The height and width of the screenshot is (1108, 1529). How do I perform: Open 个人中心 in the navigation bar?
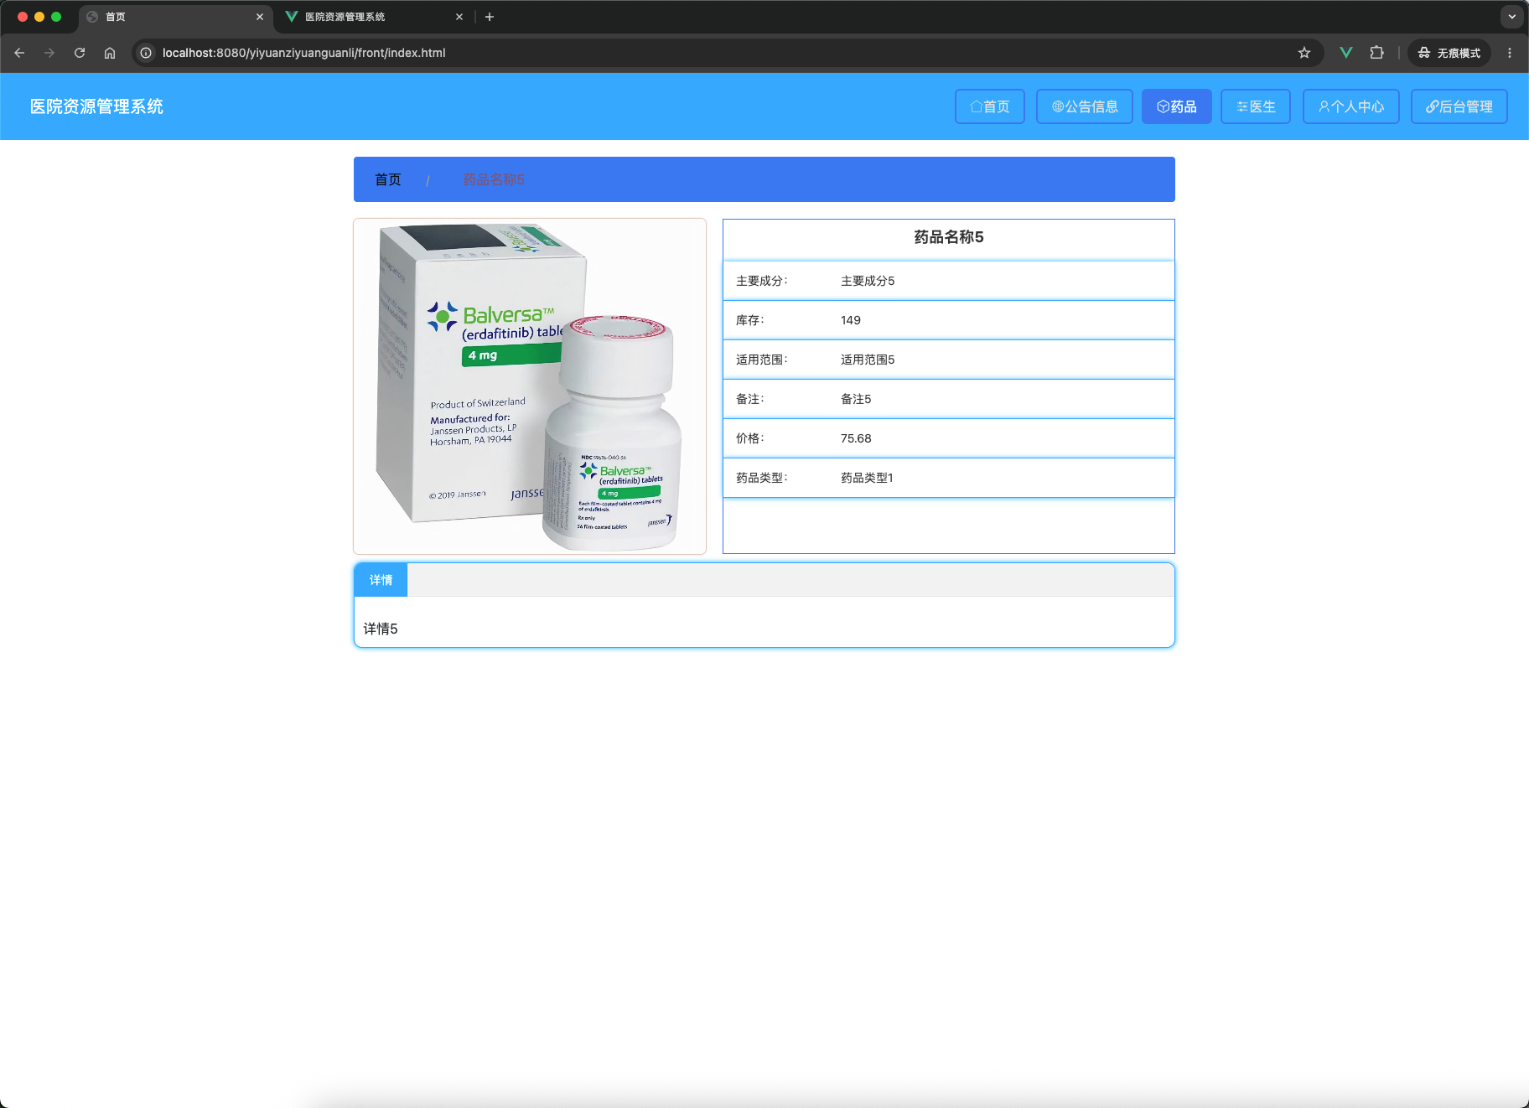(1351, 106)
